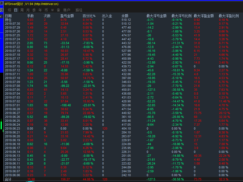The height and width of the screenshot is (182, 243).
Task: Click profit value -22.77 on 2019.06.12
Action: click(x=65, y=160)
